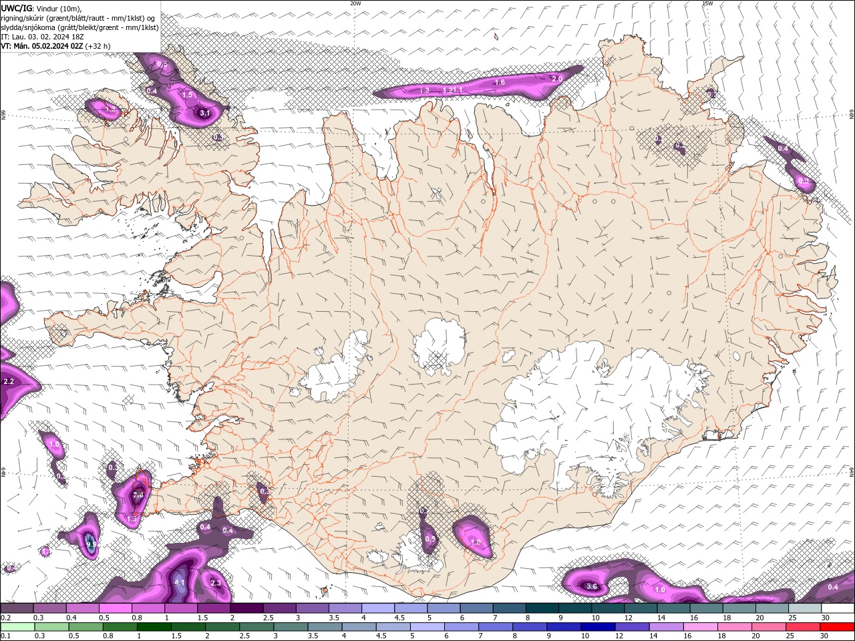
Task: Click the 3.6 value off the southeast coast
Action: point(591,586)
